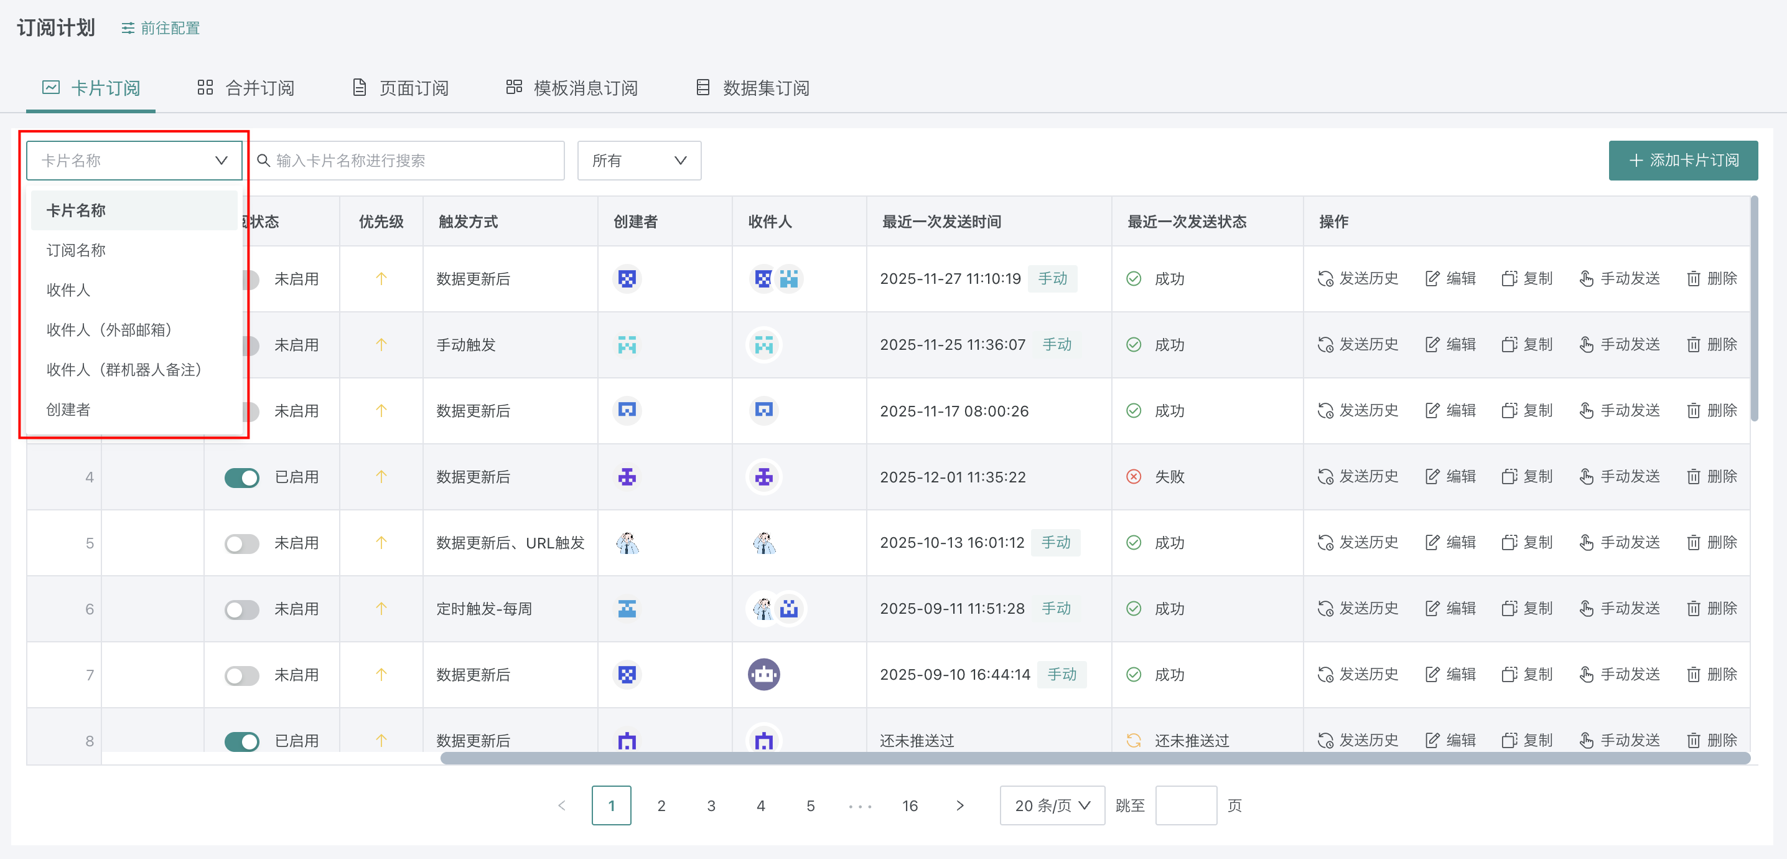The height and width of the screenshot is (859, 1787).
Task: Enable the subscription toggle in row 5
Action: coord(241,543)
